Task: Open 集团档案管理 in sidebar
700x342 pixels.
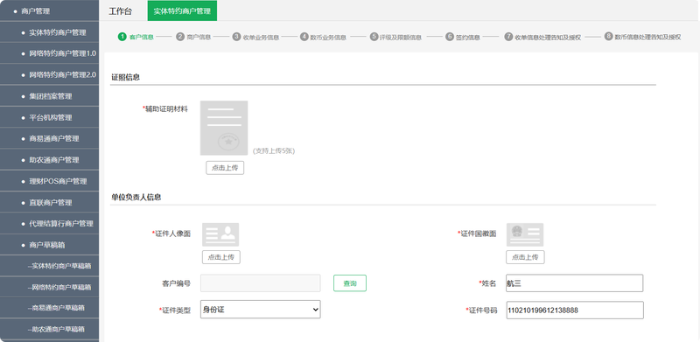Action: pos(50,96)
